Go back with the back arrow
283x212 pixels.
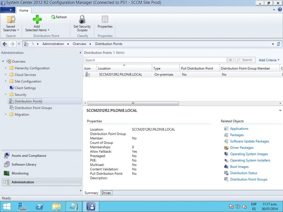point(5,44)
